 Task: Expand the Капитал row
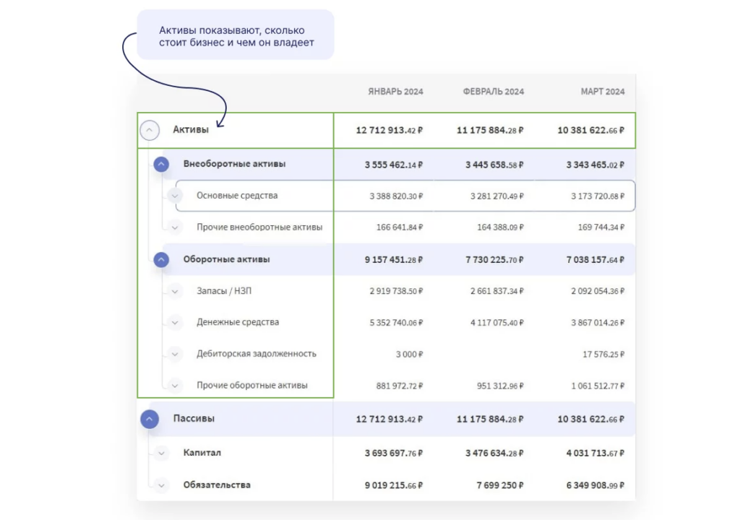[161, 454]
